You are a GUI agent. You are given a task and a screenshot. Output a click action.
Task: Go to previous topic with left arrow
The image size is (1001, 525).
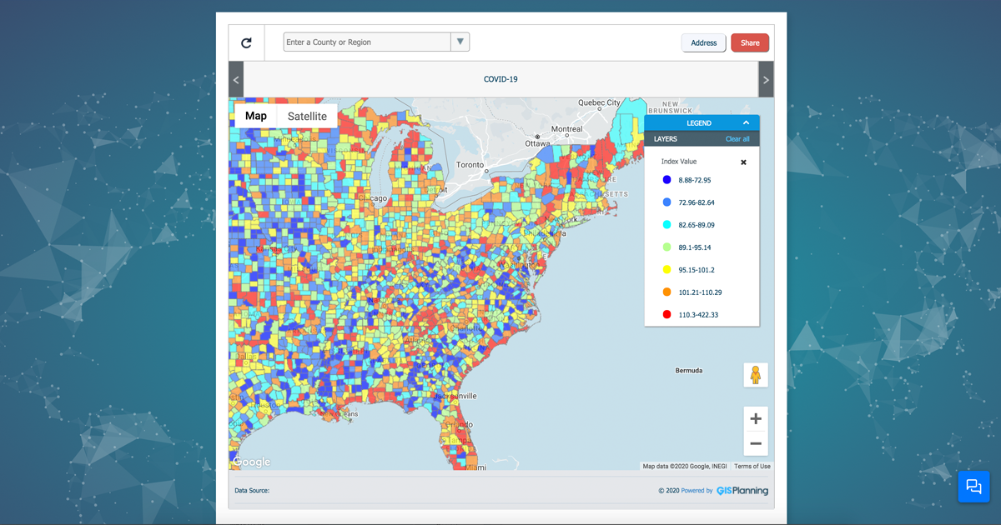(236, 80)
